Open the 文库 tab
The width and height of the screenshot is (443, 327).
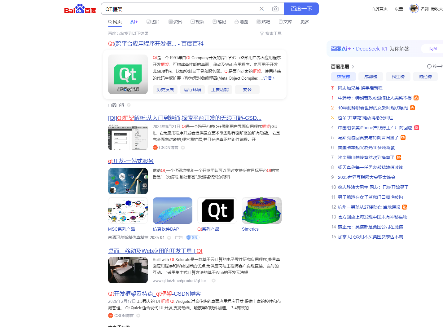(285, 22)
